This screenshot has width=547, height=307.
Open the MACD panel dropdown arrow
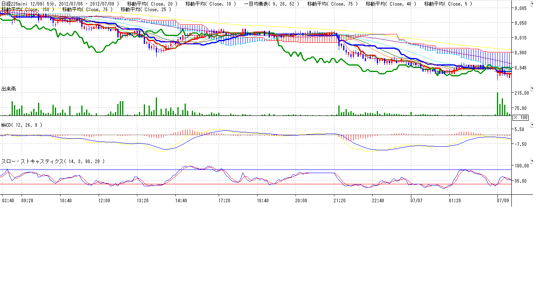(532, 125)
